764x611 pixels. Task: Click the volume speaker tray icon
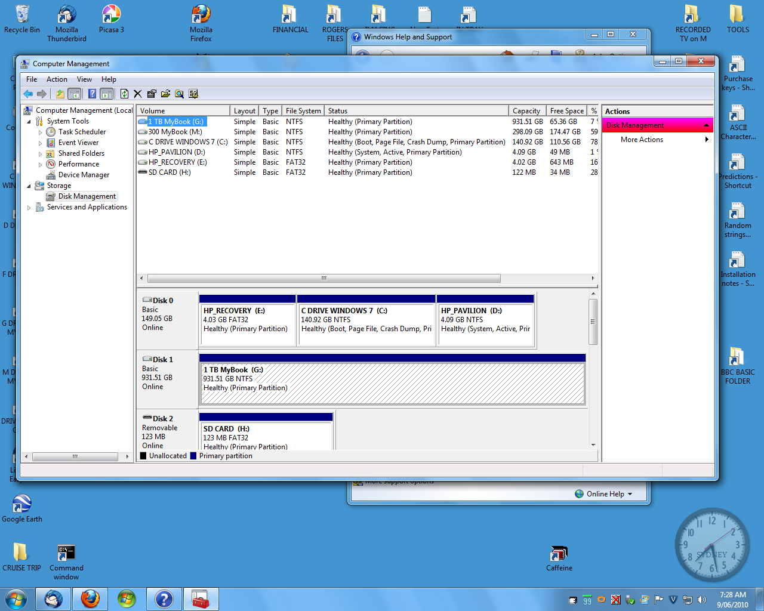point(702,600)
